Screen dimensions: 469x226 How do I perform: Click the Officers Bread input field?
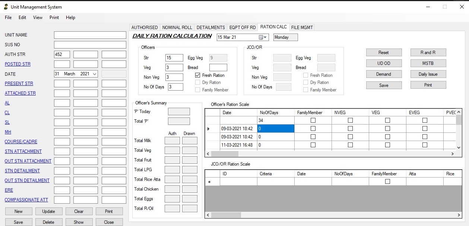[218, 68]
